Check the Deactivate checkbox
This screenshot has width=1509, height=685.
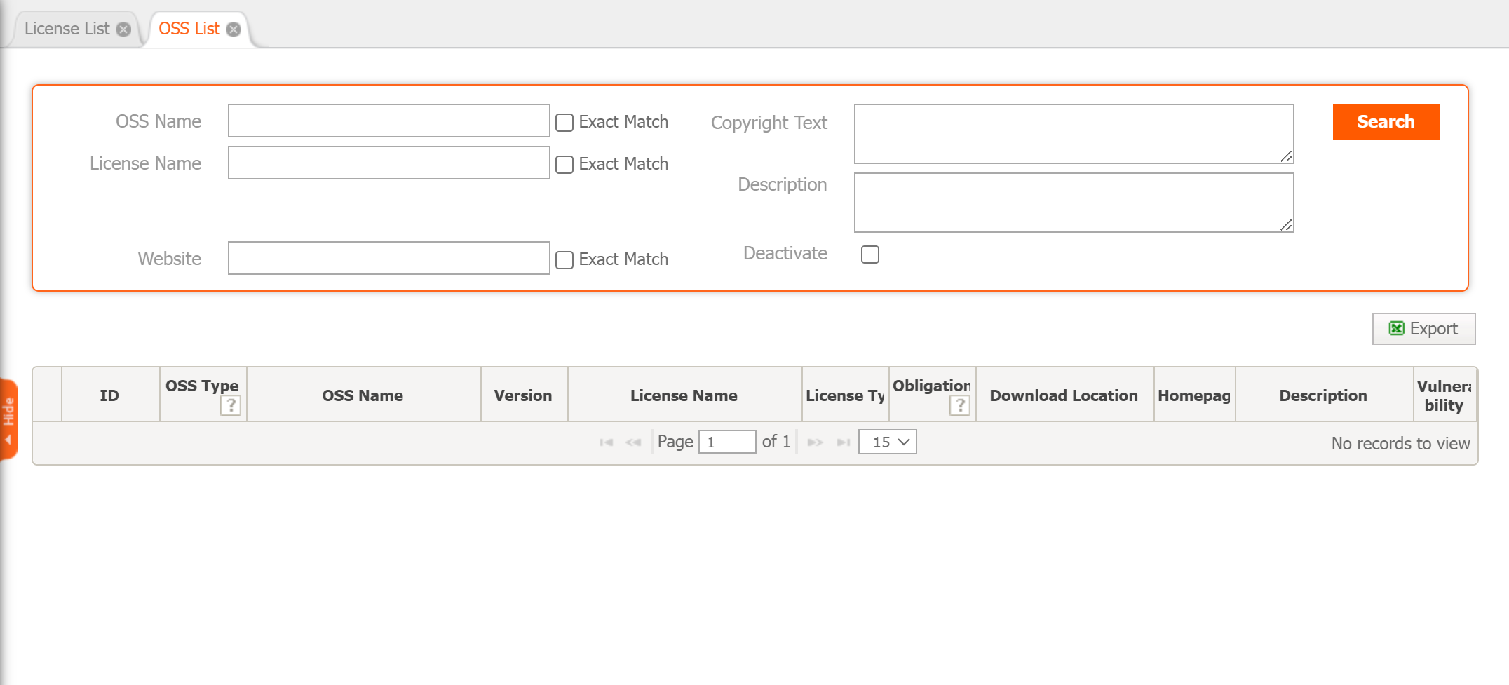[869, 255]
